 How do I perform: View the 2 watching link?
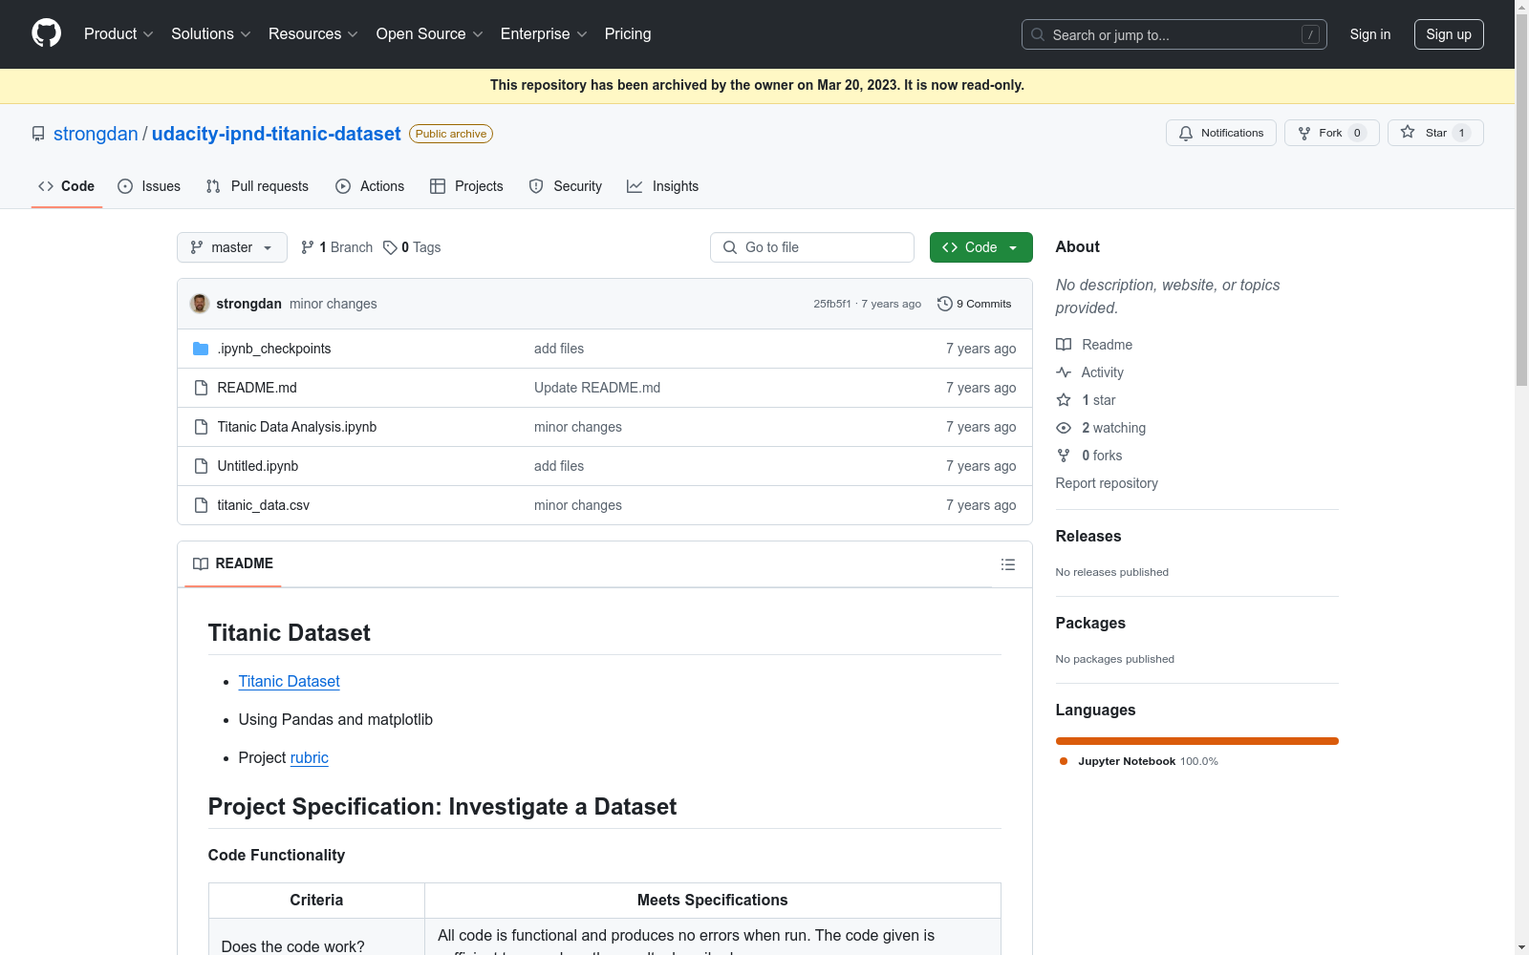pyautogui.click(x=1101, y=428)
